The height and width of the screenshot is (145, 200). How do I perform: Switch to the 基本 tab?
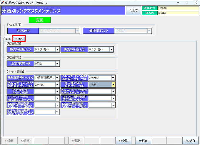point(8,39)
